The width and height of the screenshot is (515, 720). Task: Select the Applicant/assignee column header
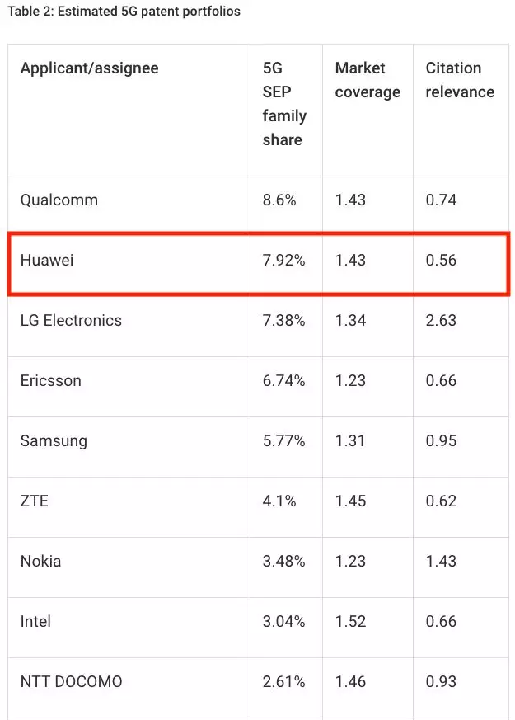(89, 68)
